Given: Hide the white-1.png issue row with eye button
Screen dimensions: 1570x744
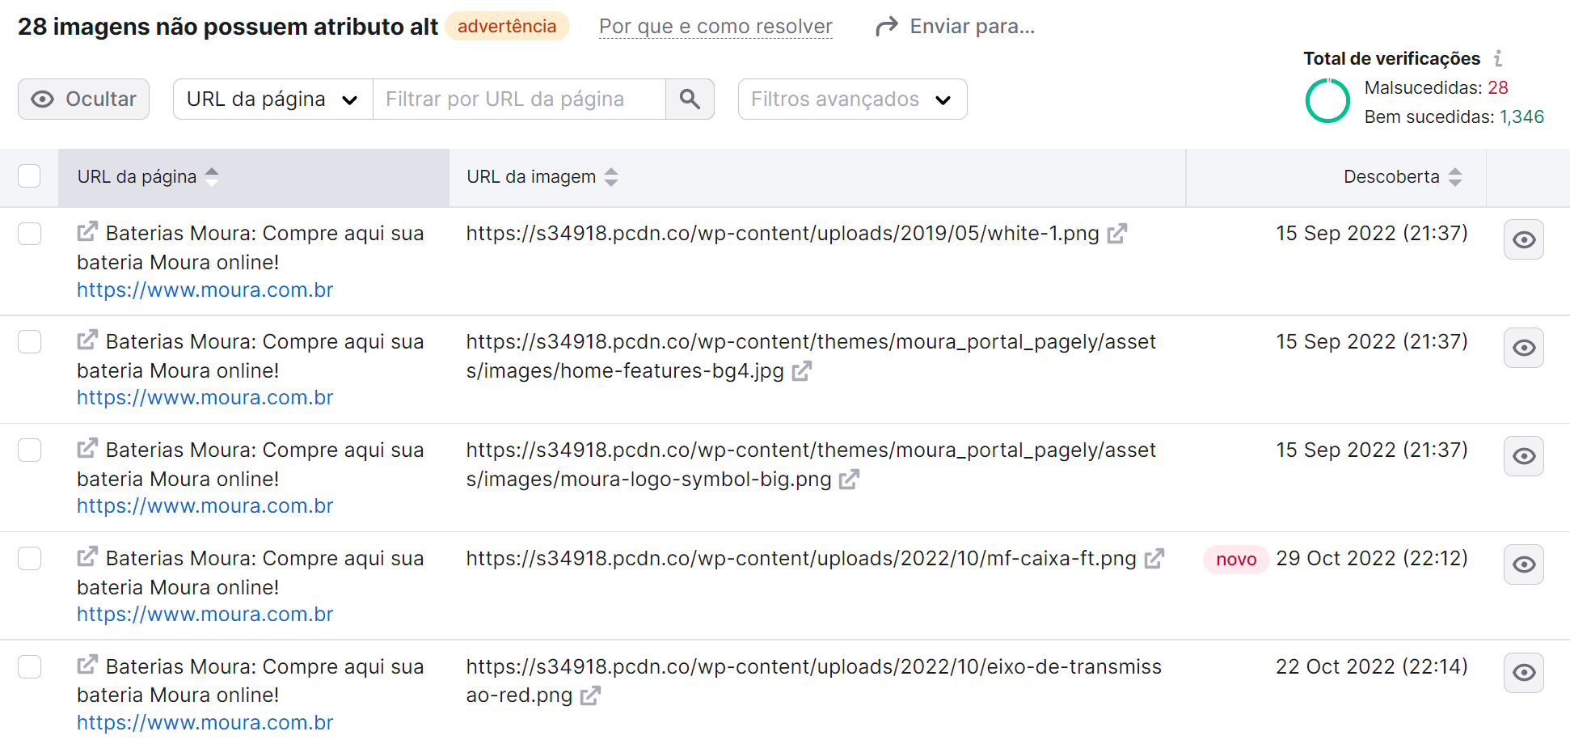Looking at the screenshot, I should (x=1523, y=240).
